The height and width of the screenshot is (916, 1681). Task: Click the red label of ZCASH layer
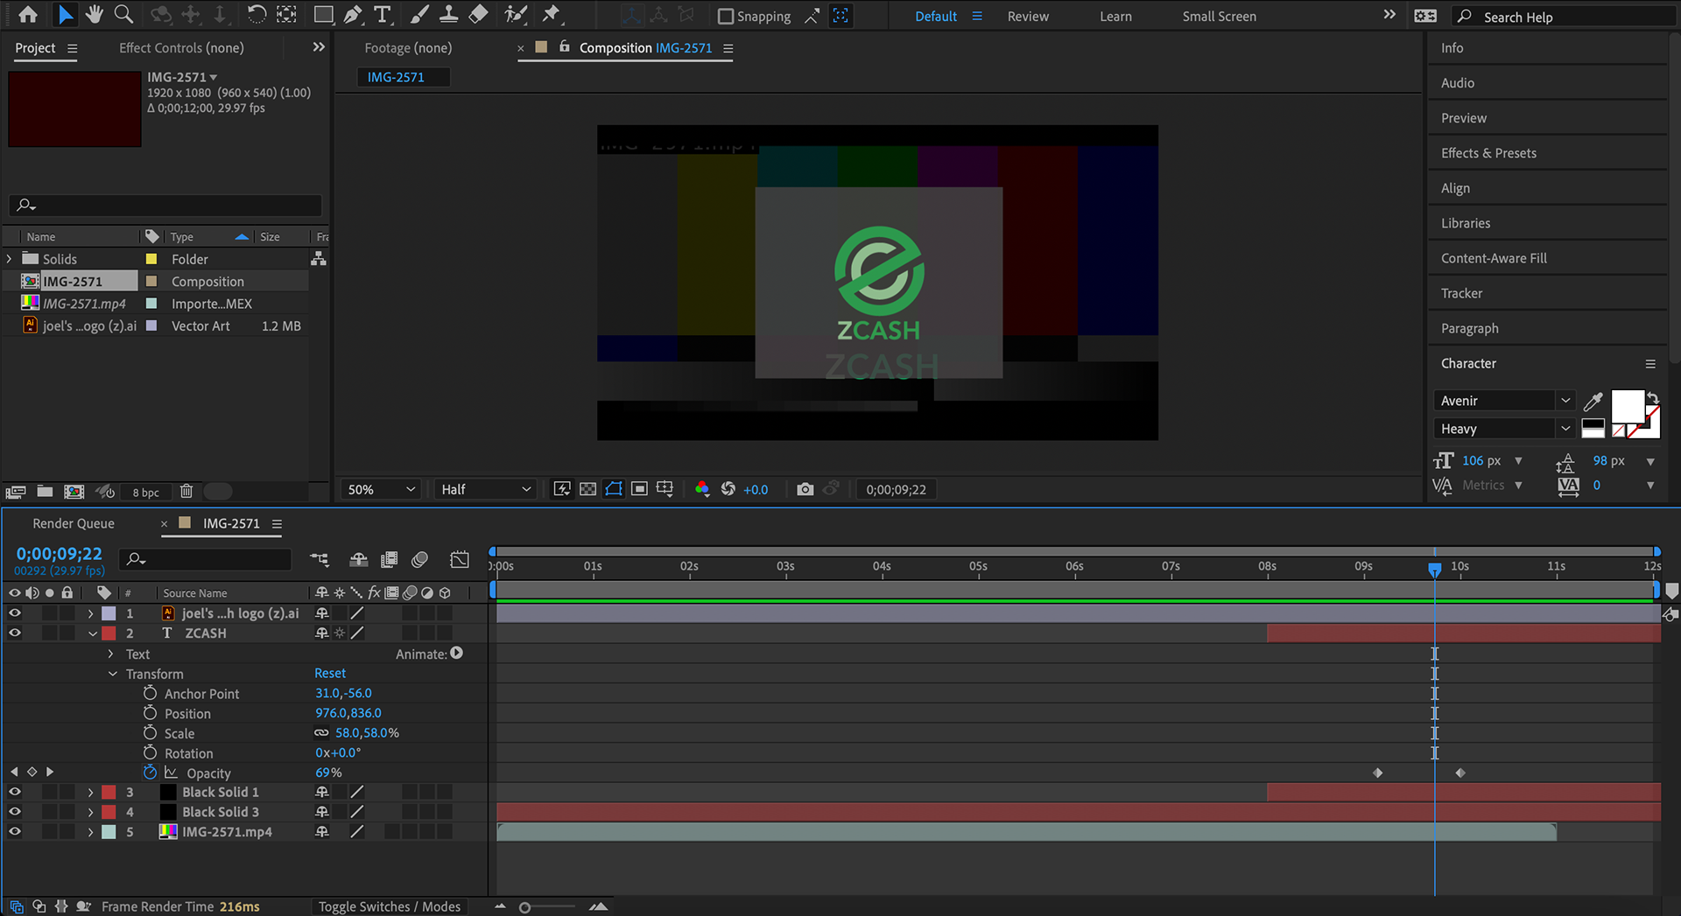(109, 633)
